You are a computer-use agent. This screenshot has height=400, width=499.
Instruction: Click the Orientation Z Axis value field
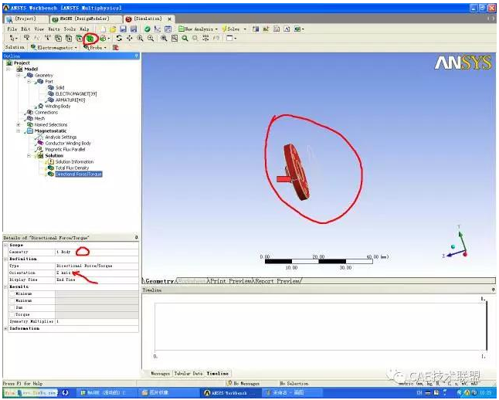97,273
